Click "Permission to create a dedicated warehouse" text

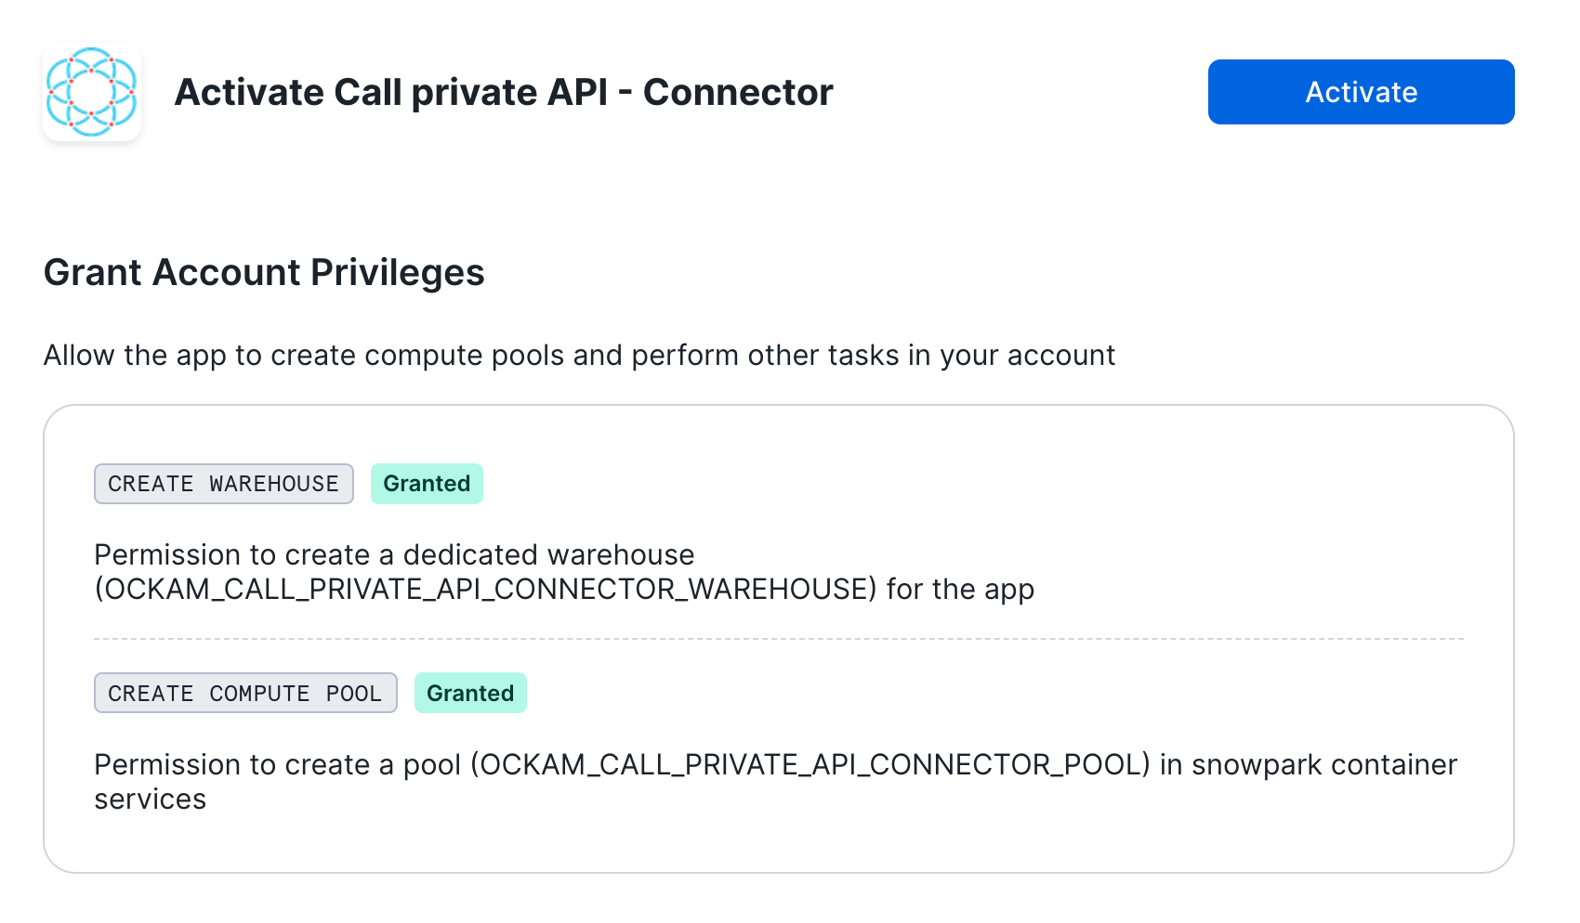coord(394,555)
